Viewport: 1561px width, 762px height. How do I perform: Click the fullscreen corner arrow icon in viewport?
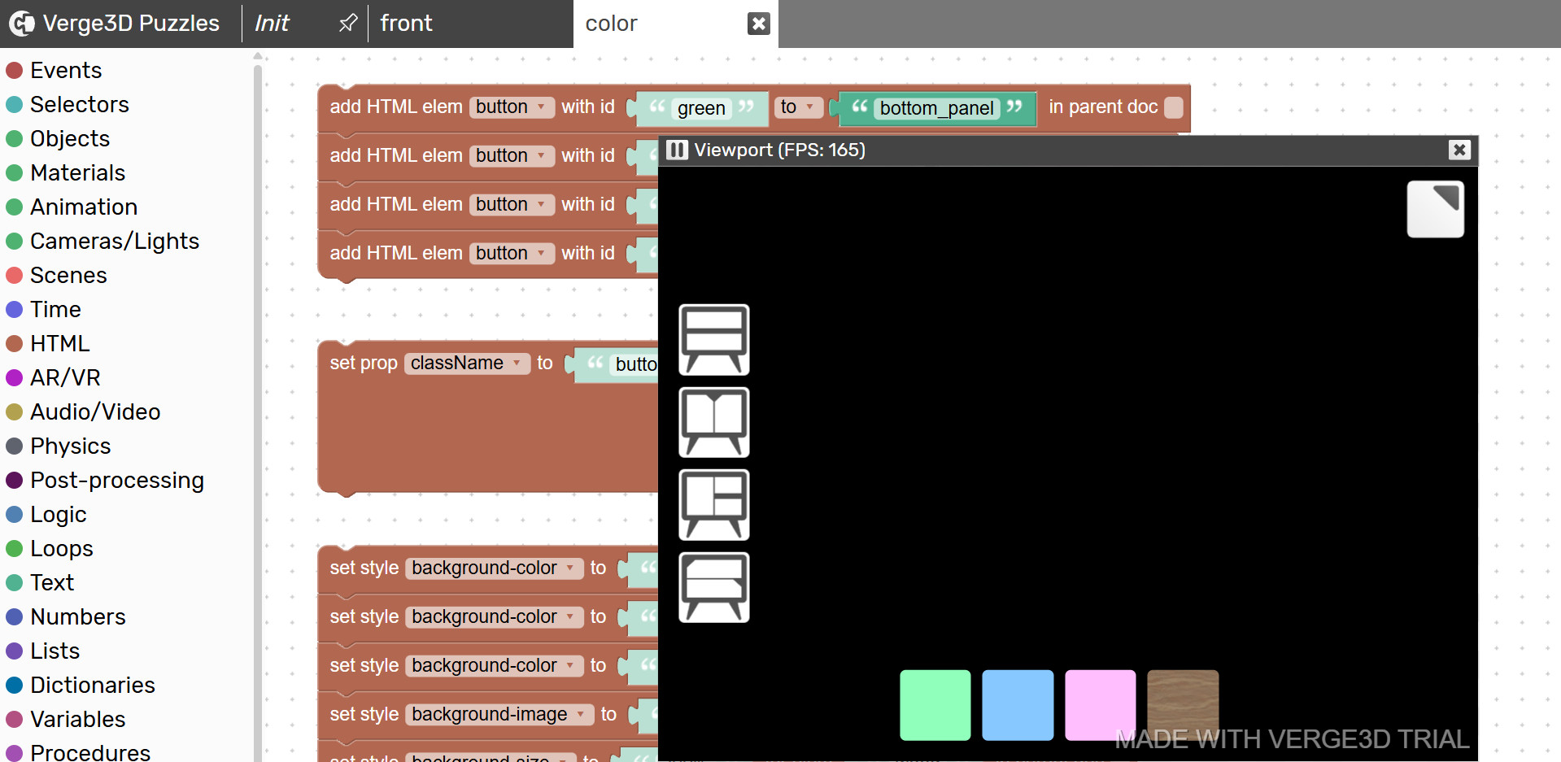(x=1435, y=209)
